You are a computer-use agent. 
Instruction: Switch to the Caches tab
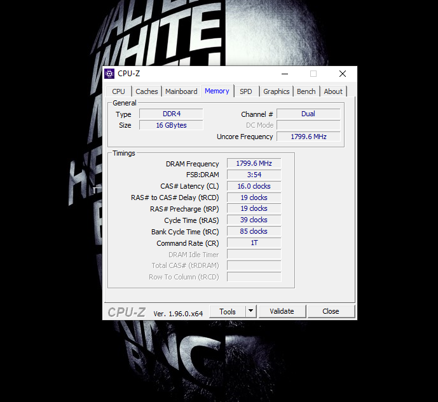(147, 91)
